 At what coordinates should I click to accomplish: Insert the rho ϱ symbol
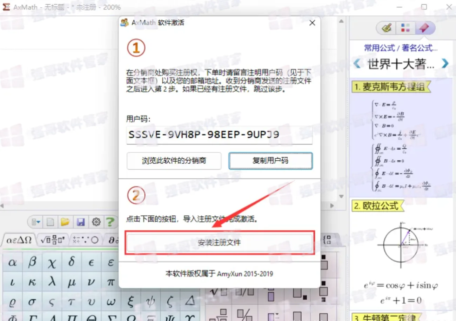click(13, 302)
